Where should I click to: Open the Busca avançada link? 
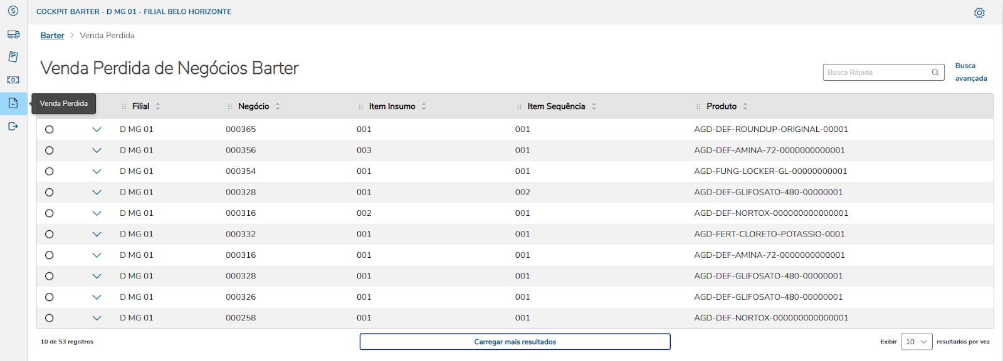[x=970, y=72]
